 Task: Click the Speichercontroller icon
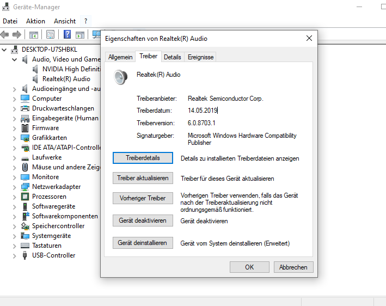(x=25, y=226)
